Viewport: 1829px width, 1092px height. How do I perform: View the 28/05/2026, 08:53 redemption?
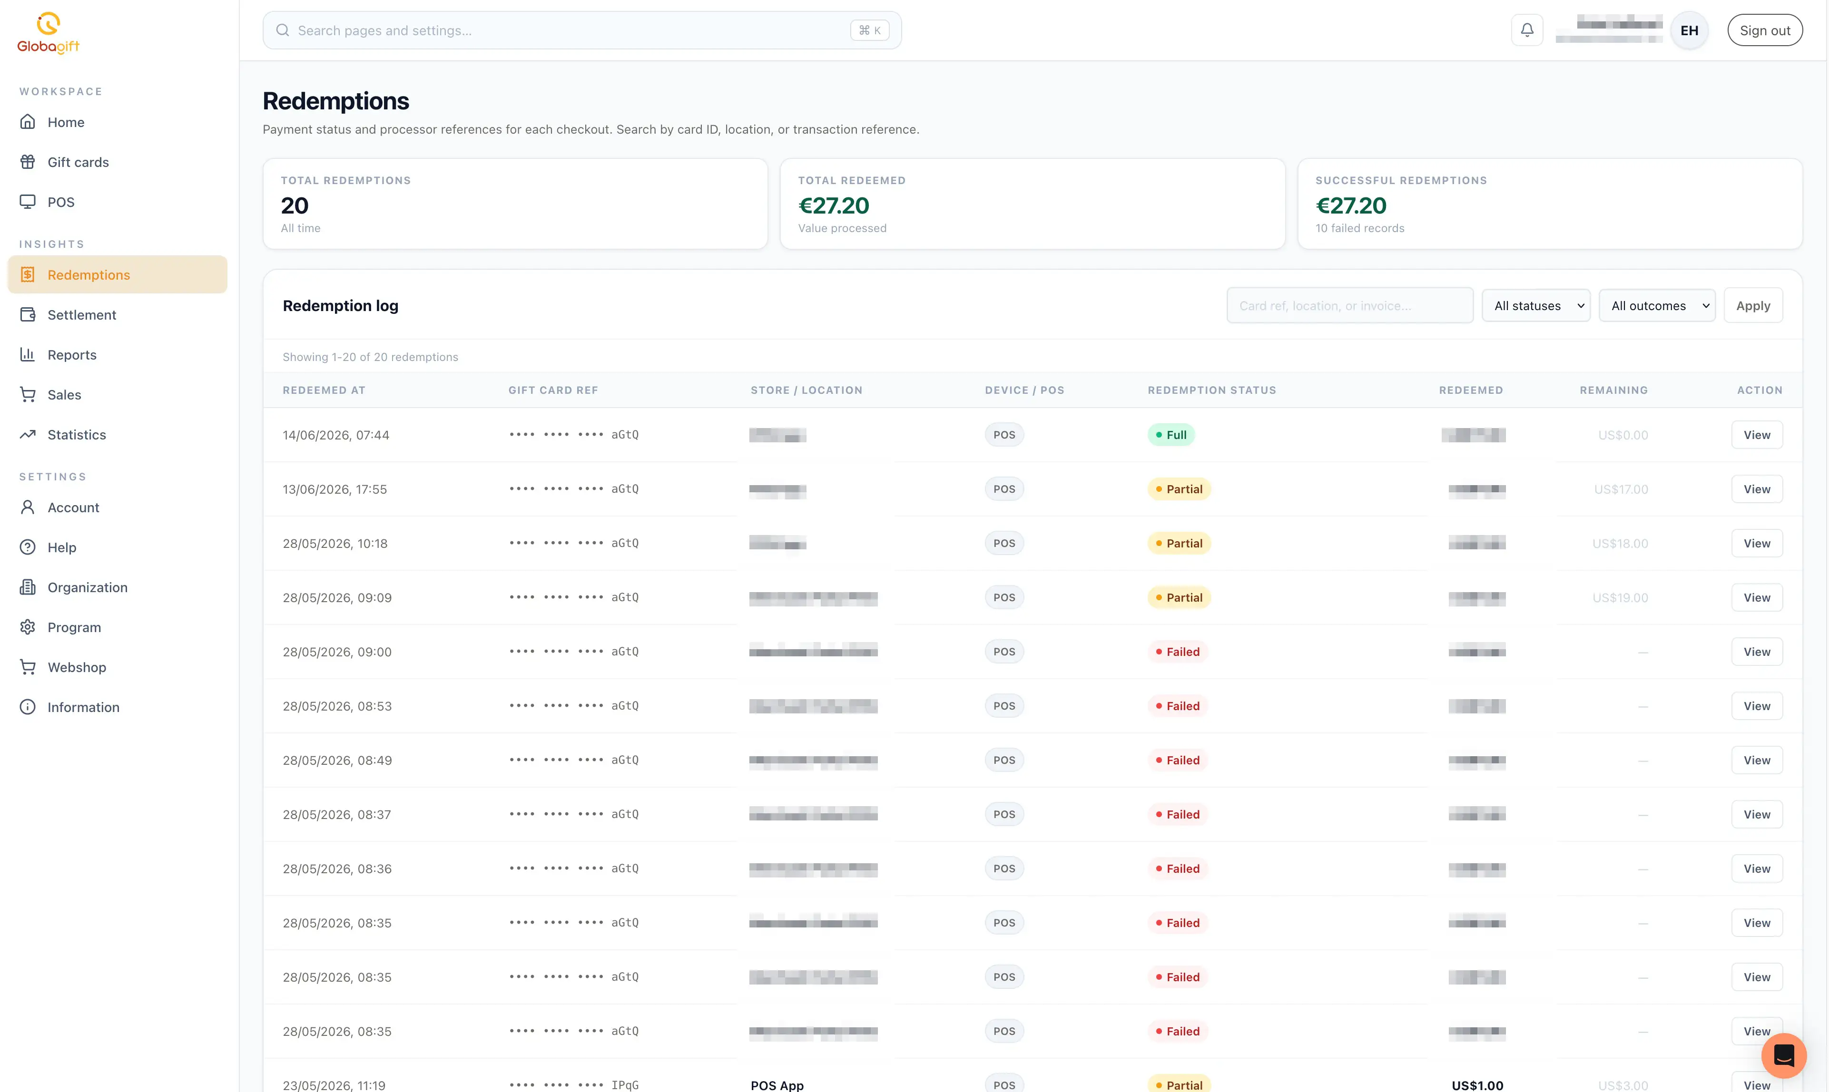(1757, 706)
